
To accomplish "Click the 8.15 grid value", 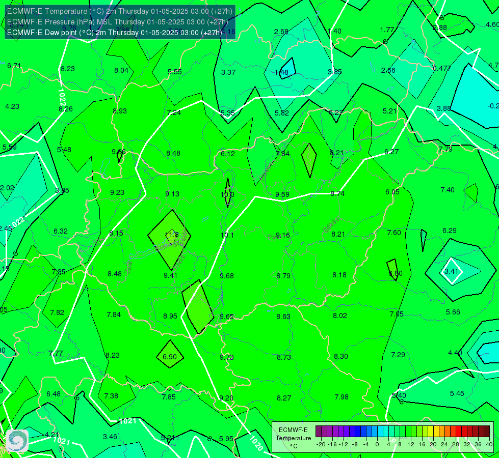I will pos(116,233).
